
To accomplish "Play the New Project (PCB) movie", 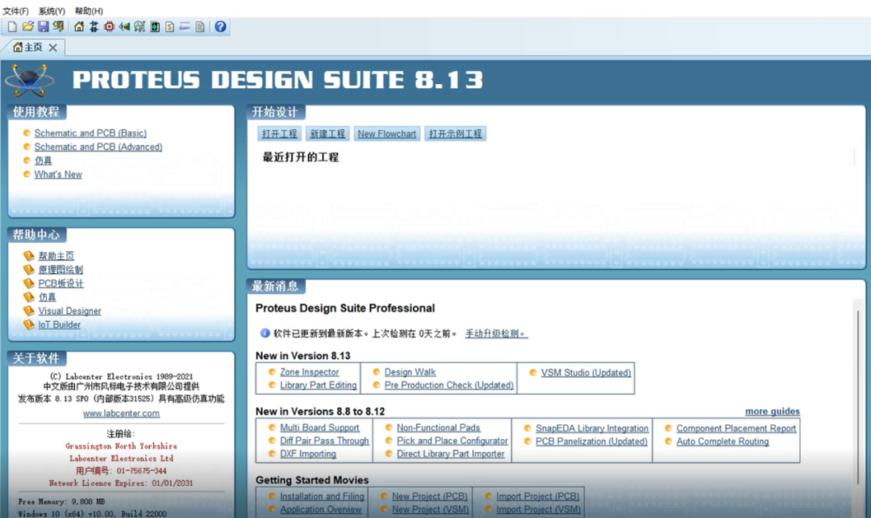I will pyautogui.click(x=430, y=496).
